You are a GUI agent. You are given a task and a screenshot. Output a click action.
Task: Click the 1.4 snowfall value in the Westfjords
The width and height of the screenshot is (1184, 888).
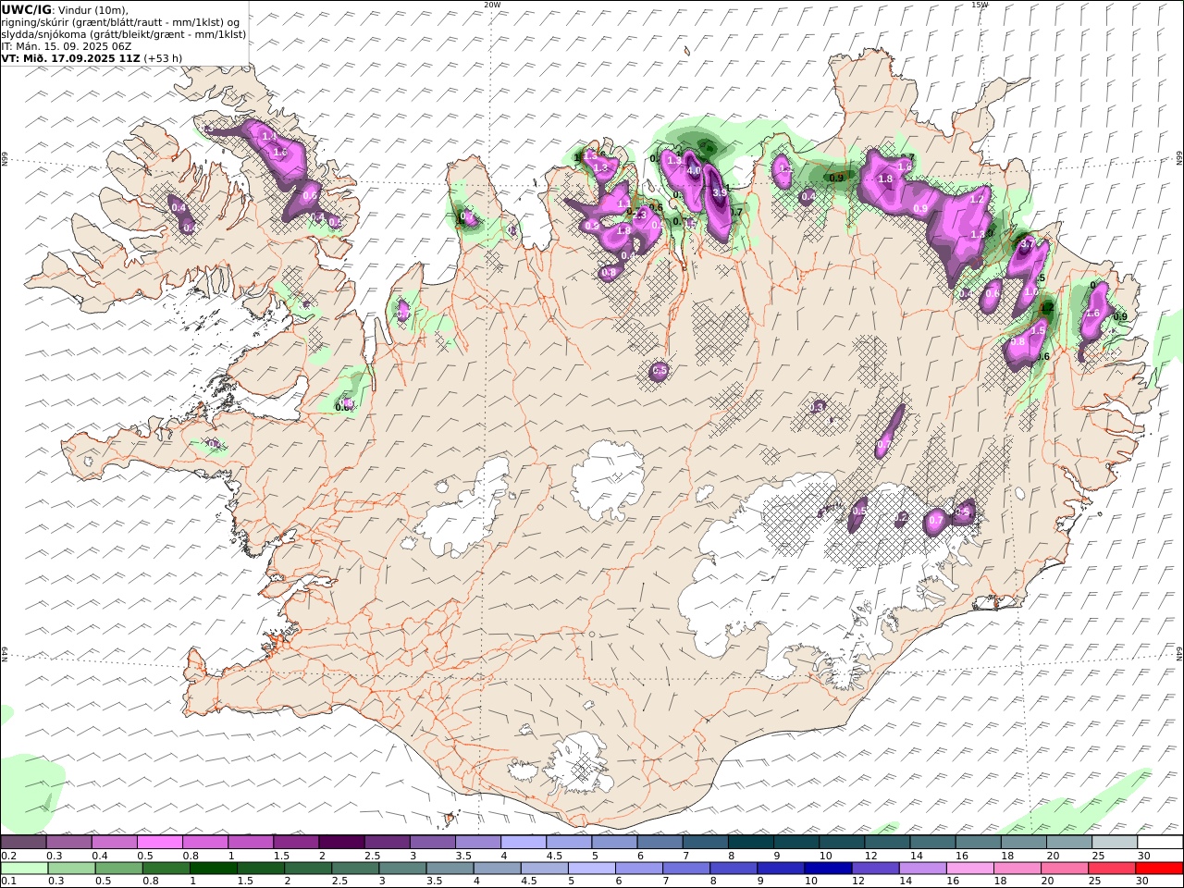(269, 136)
